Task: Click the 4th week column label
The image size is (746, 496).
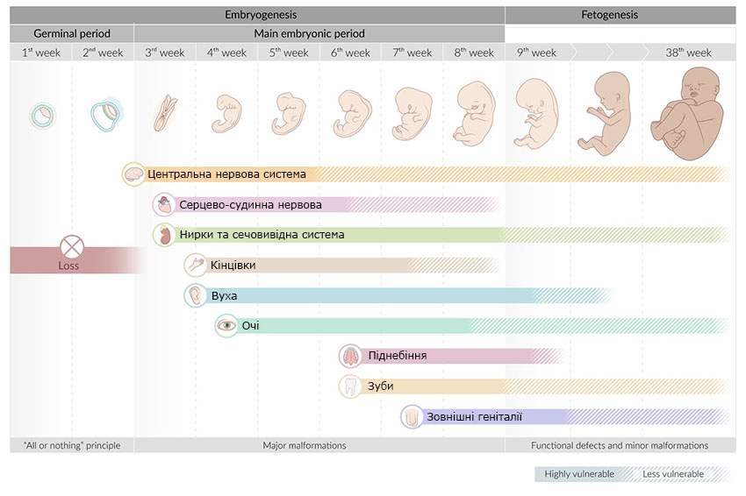Action: tap(226, 53)
